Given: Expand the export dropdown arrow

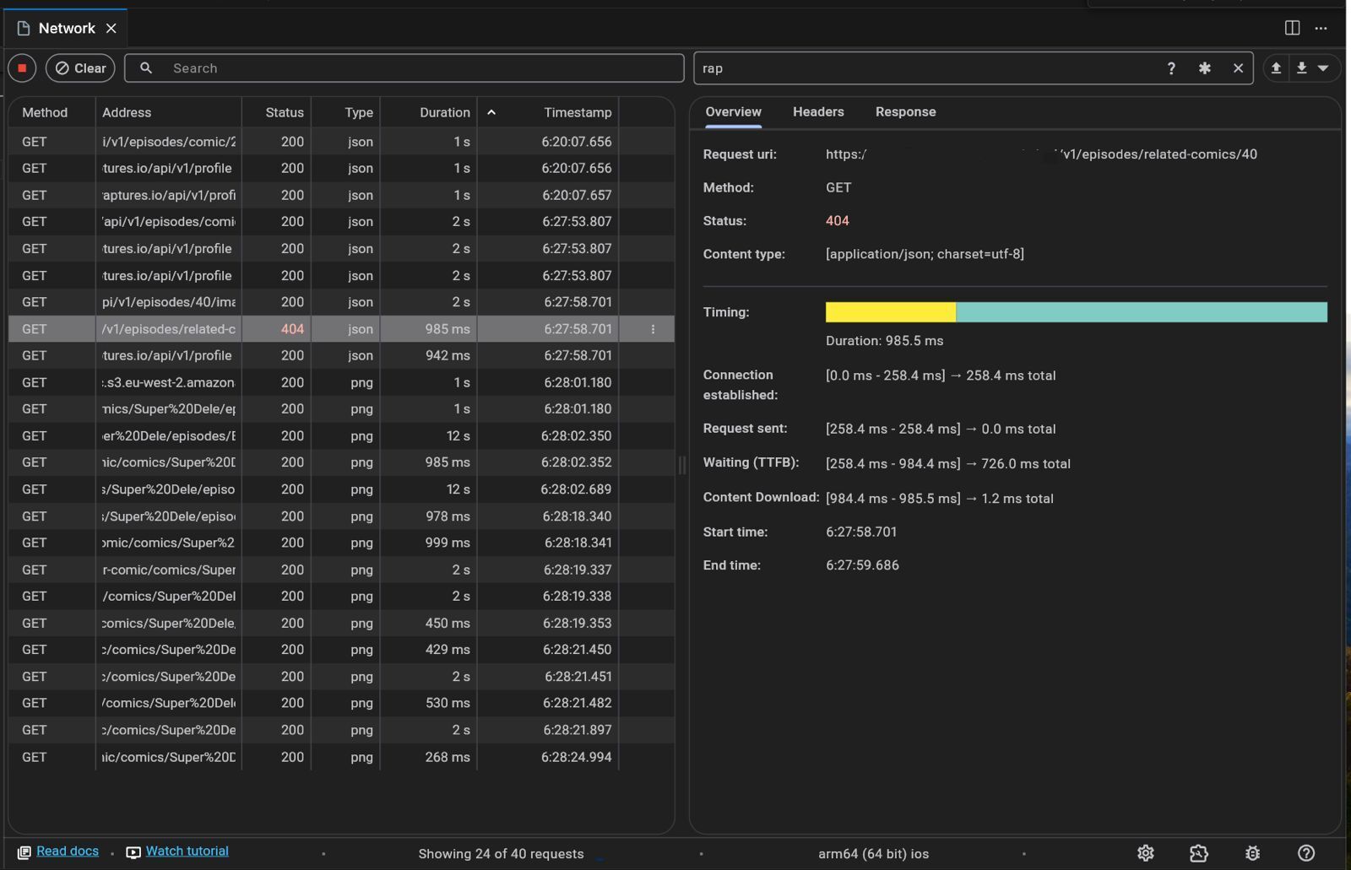Looking at the screenshot, I should 1323,68.
